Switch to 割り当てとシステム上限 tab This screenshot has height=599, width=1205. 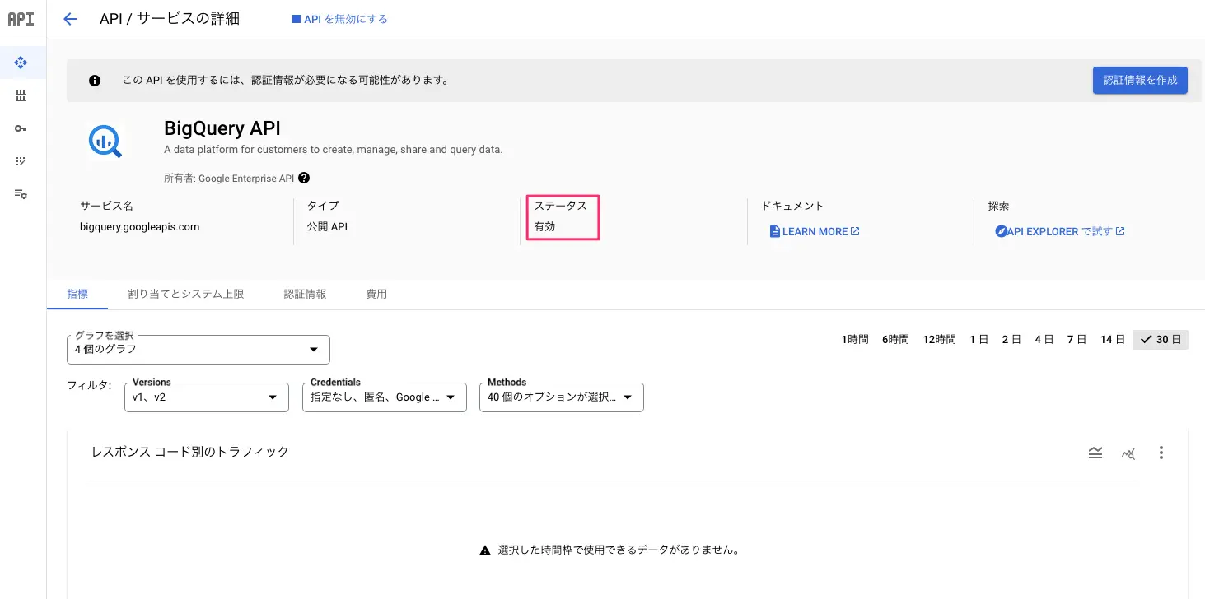(186, 294)
